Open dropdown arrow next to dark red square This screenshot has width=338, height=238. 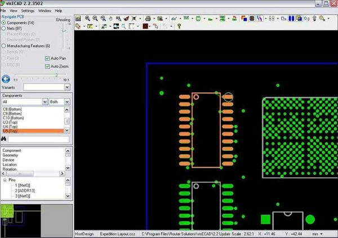pyautogui.click(x=150, y=26)
